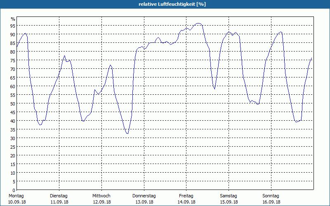330x206 pixels.
Task: Select the date '14.09.18'
Action: pos(187,202)
